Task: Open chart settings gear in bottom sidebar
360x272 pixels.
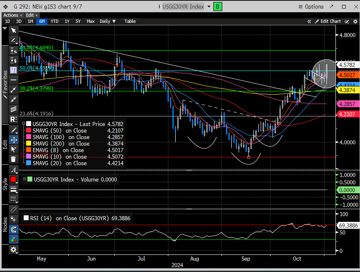Action: [x=13, y=250]
